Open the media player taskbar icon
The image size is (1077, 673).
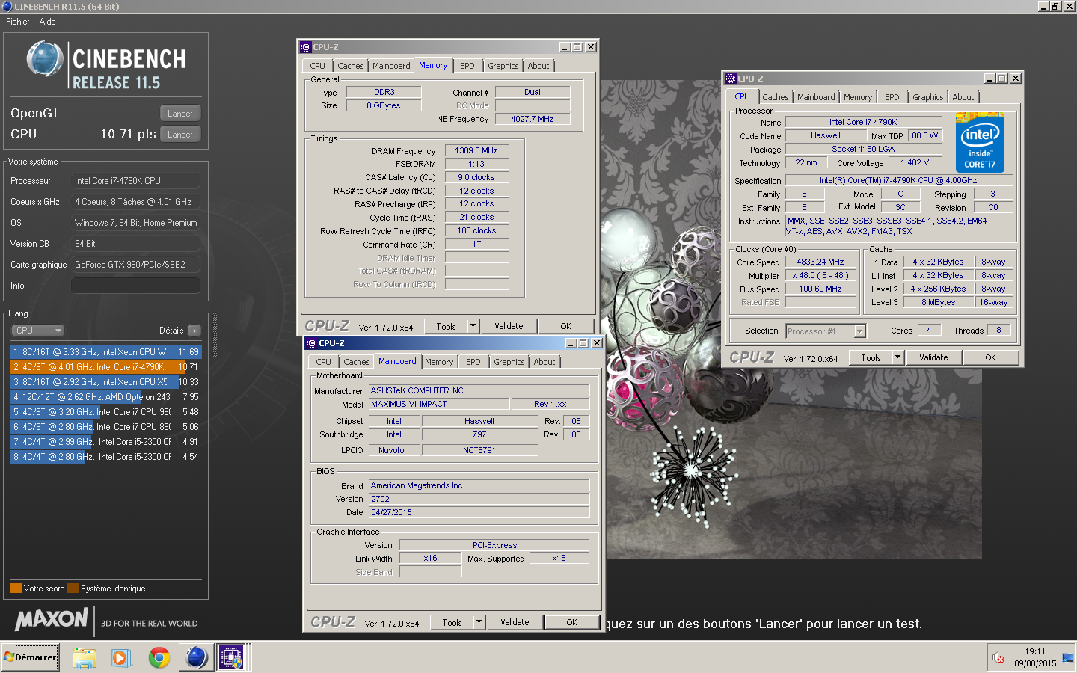(x=120, y=658)
